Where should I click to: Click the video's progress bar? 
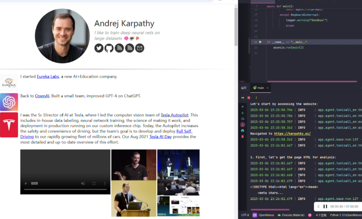(x=65, y=189)
